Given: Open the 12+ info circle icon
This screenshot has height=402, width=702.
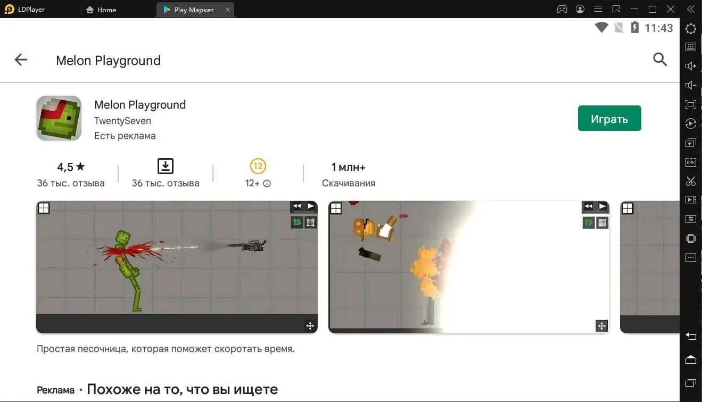Looking at the screenshot, I should coord(267,184).
